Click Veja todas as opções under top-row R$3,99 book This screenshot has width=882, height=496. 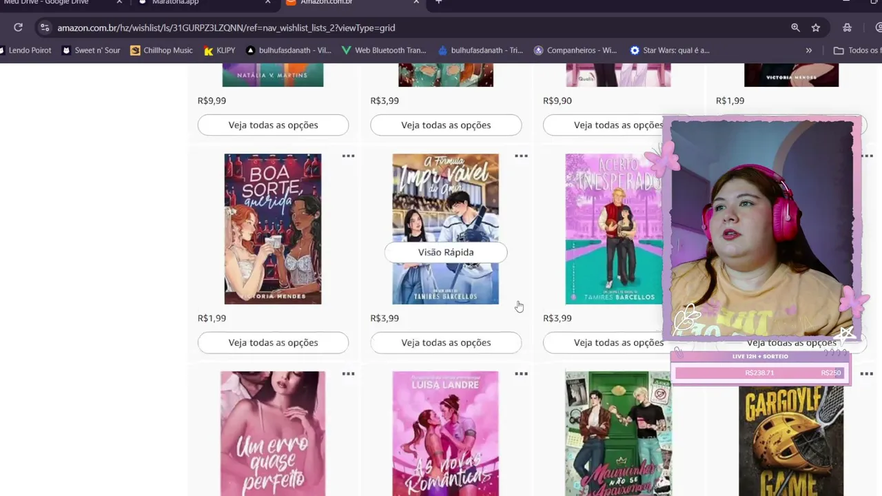pyautogui.click(x=446, y=125)
